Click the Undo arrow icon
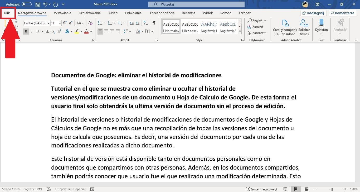360x192 pixels. 45,4
